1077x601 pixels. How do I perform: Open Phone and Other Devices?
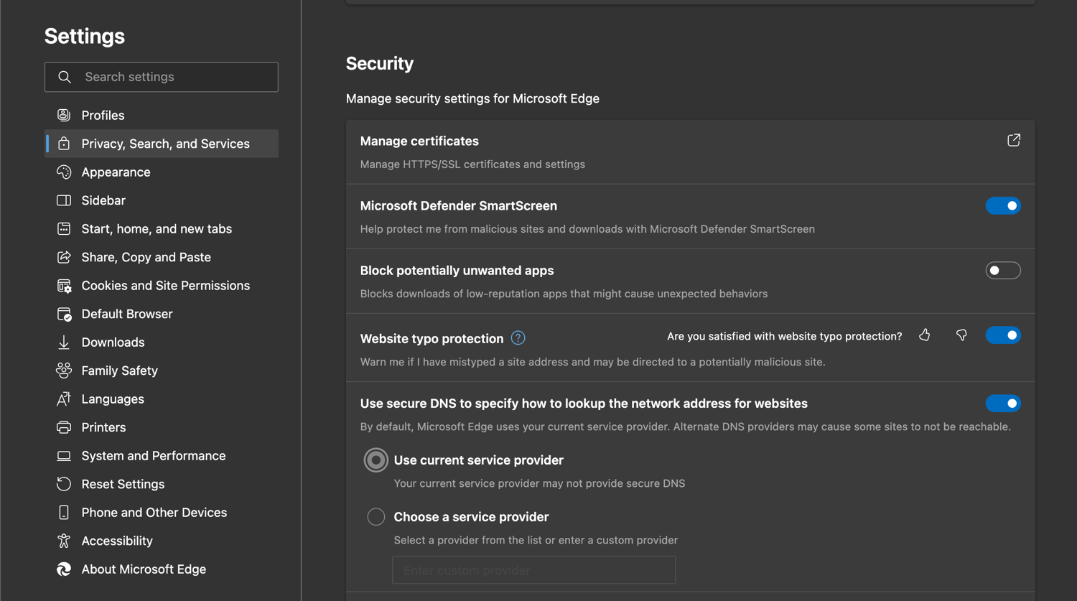coord(162,513)
